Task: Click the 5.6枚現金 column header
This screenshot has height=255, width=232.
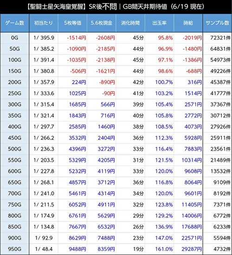Action: tap(102, 23)
